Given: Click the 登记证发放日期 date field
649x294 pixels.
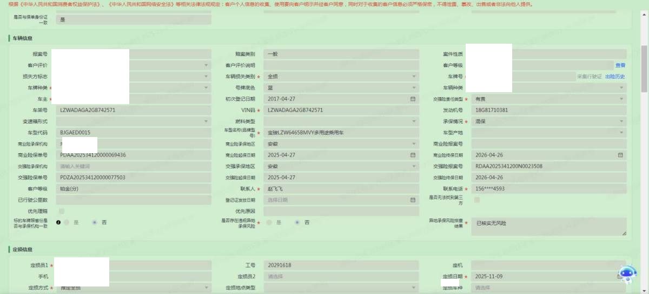Looking at the screenshot, I should pyautogui.click(x=341, y=200).
